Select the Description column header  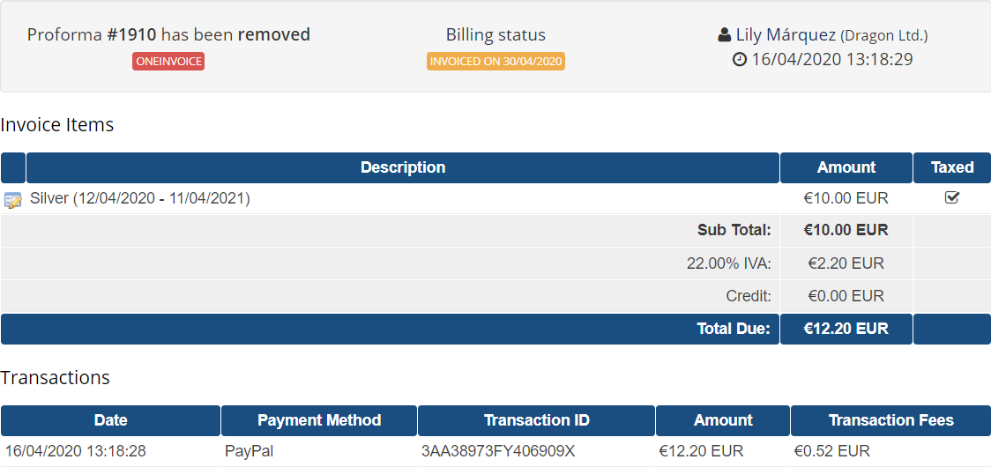(x=403, y=167)
